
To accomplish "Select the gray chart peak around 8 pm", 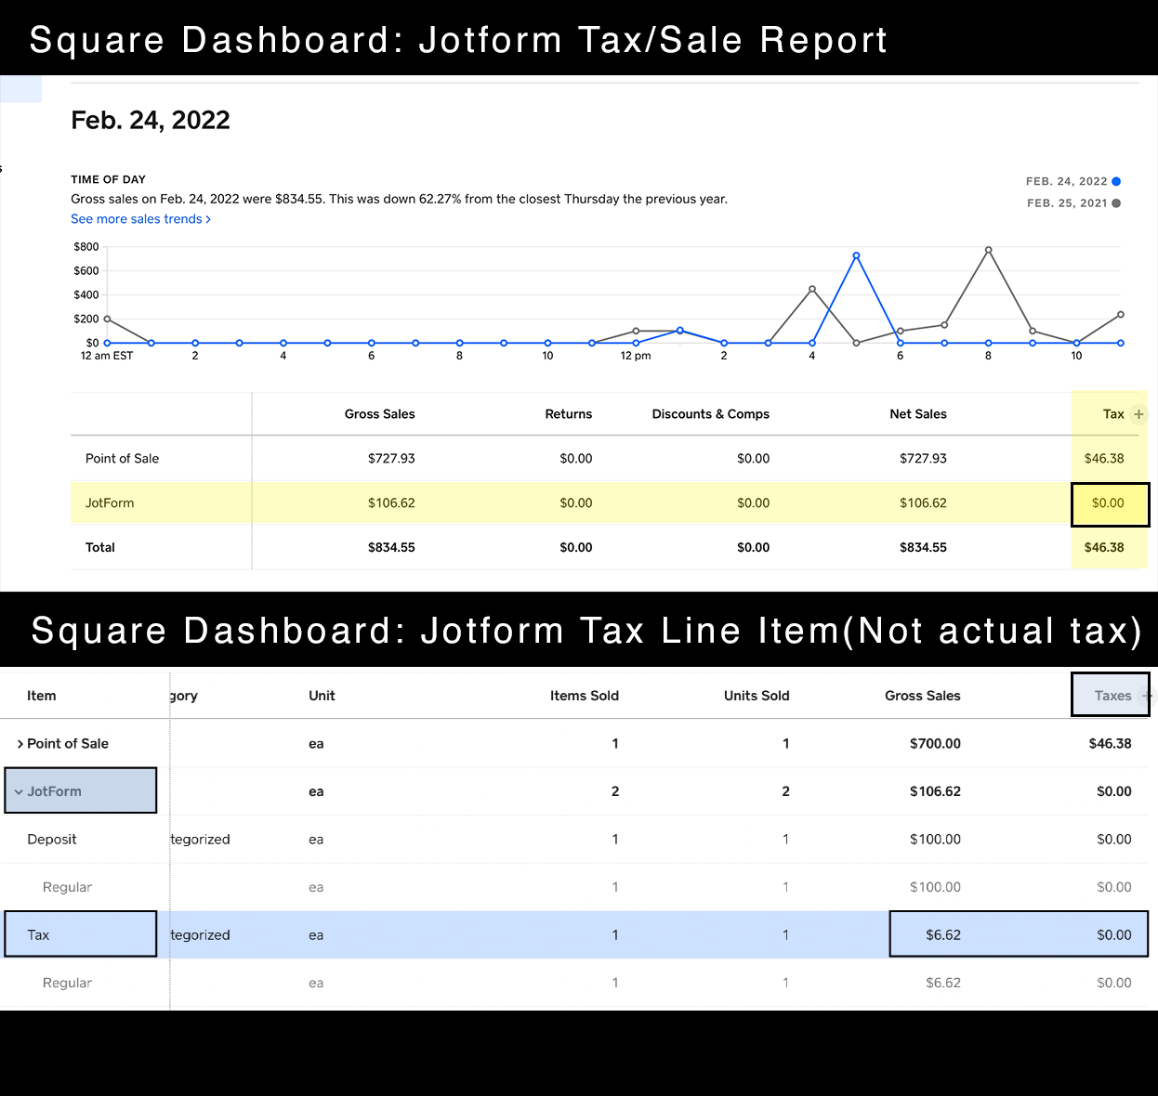I will (x=988, y=249).
